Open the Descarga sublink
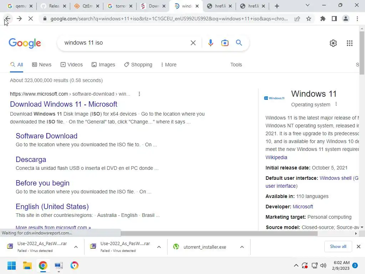This screenshot has height=274, width=365. click(x=31, y=159)
